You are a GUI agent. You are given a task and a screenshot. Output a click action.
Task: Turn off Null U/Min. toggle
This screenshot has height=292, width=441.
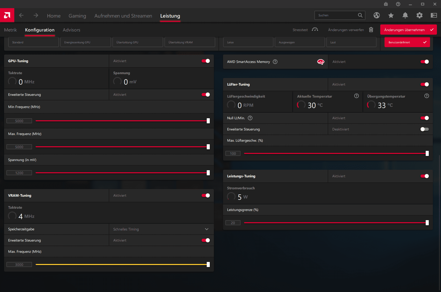coord(424,118)
